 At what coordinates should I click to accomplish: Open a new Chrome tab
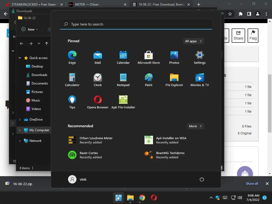tap(199, 5)
